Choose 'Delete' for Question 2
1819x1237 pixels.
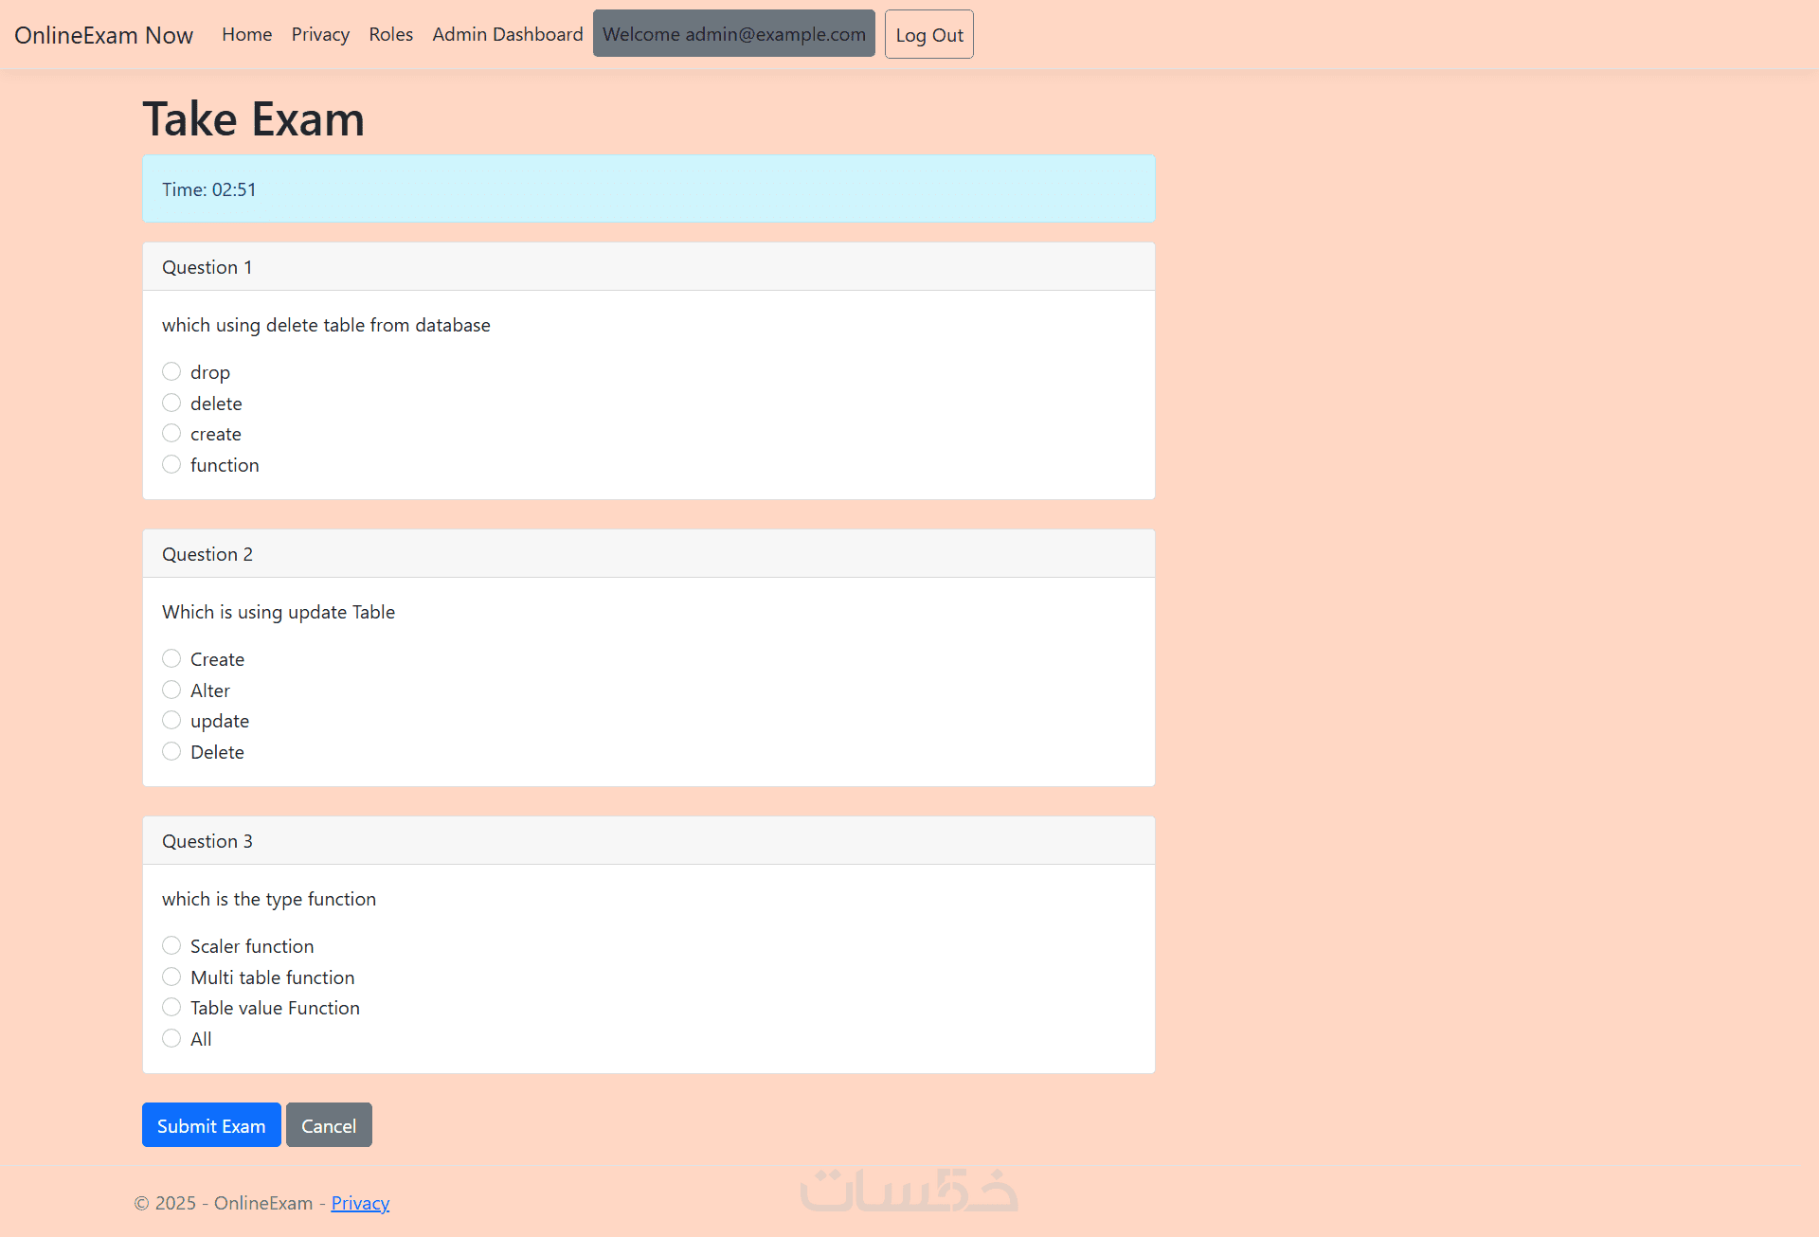click(x=171, y=751)
